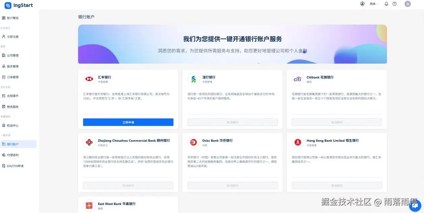Click the 账户概览 grid icon
The image size is (424, 213).
[x=4, y=18]
